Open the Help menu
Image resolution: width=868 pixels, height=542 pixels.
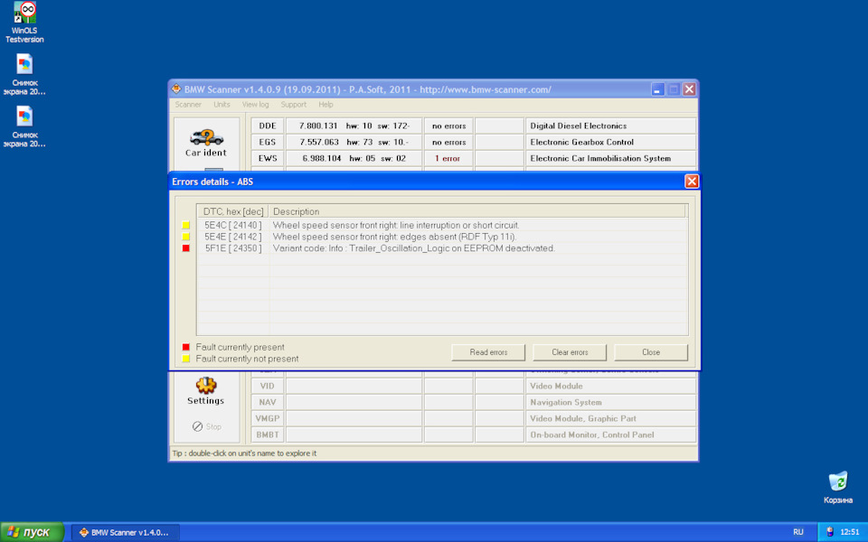pos(325,105)
